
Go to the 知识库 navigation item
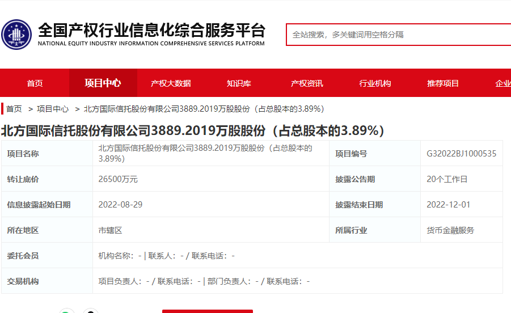[x=239, y=83]
